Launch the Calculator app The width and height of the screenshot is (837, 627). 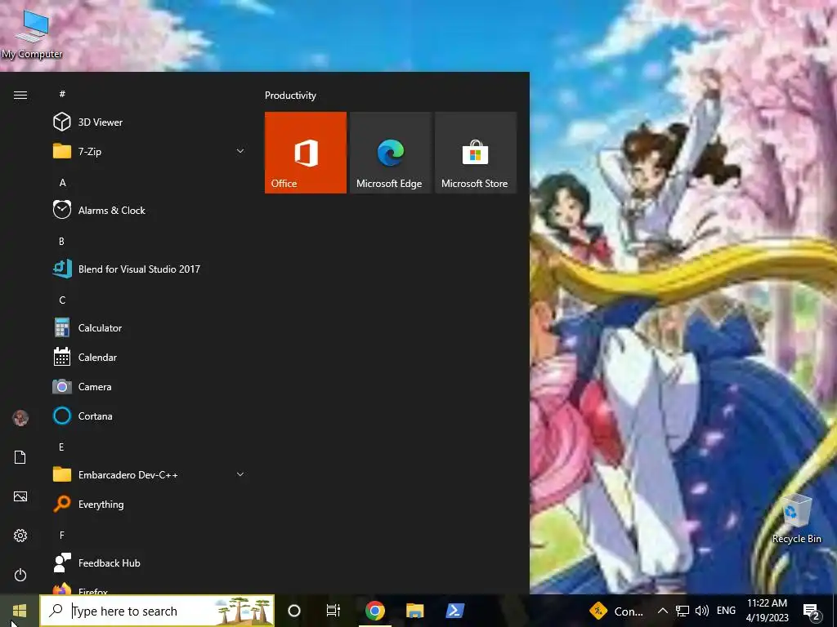pos(150,328)
